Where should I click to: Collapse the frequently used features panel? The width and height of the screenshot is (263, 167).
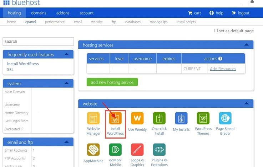pos(66,54)
